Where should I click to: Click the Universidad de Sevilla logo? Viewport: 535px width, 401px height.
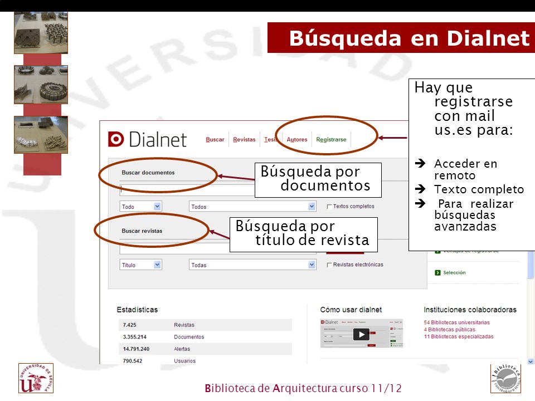[36, 378]
